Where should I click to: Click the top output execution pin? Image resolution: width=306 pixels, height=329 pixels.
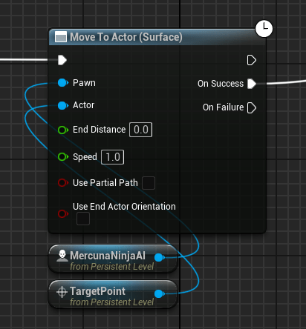click(252, 60)
